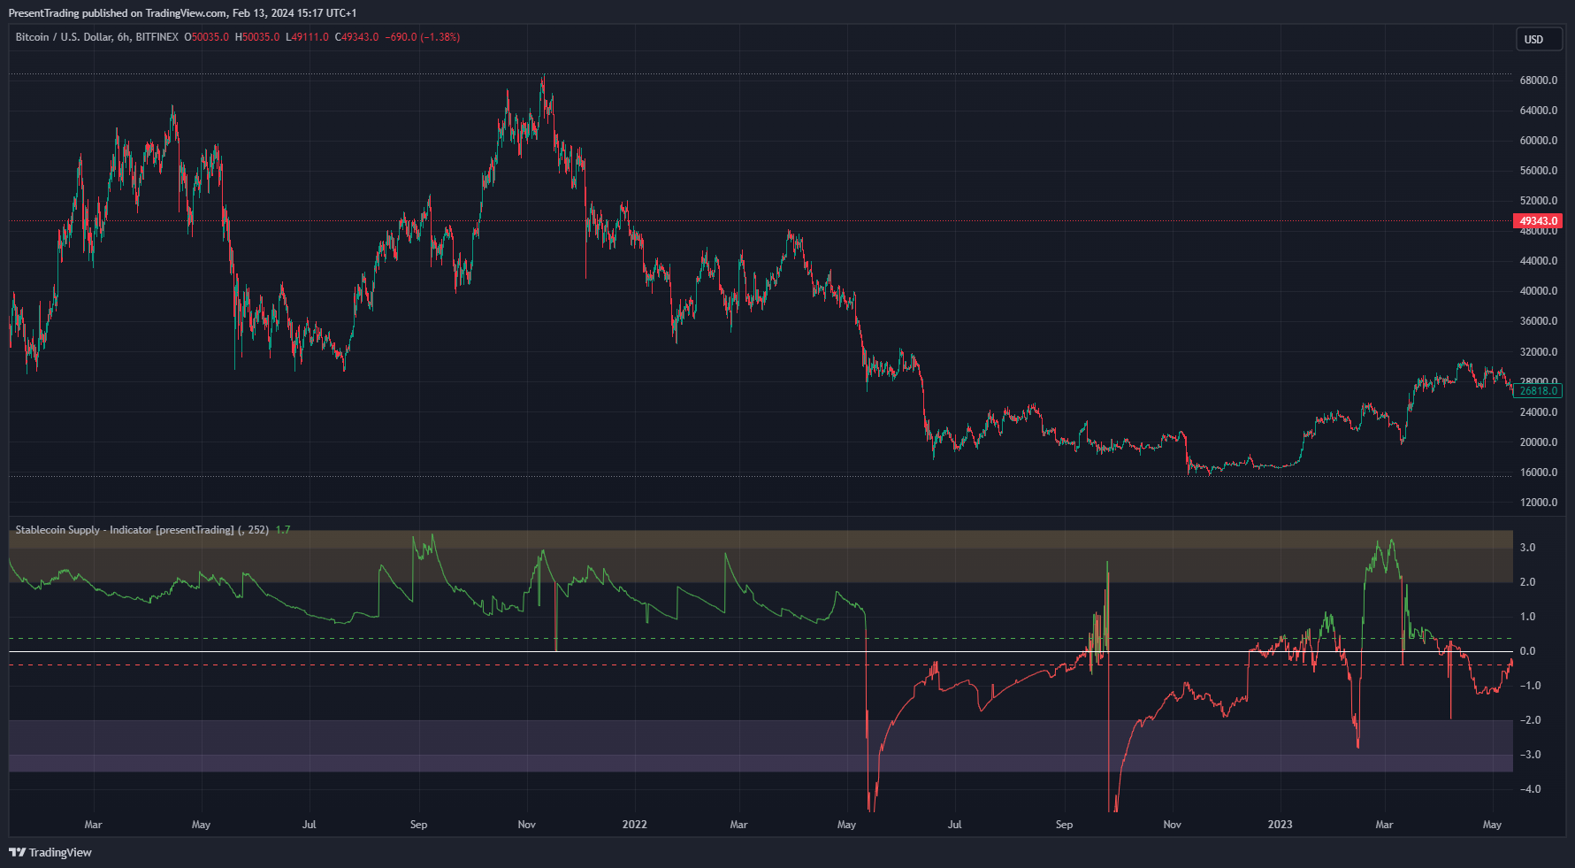Select the Bitcoin / U.S. Dollar symbol legend
1575x868 pixels.
coord(97,37)
